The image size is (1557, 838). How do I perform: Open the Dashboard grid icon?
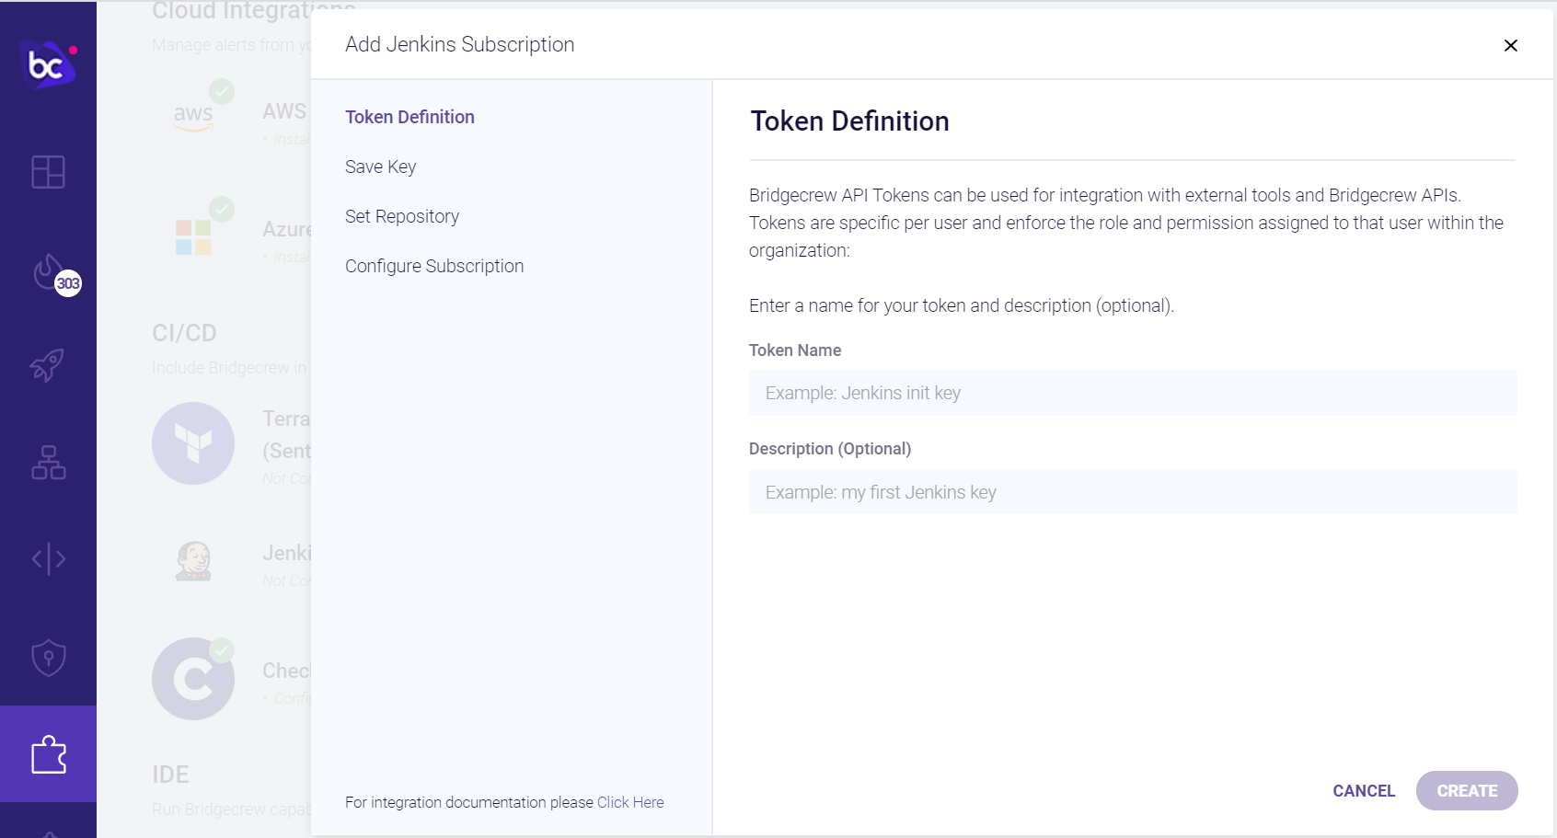(48, 172)
